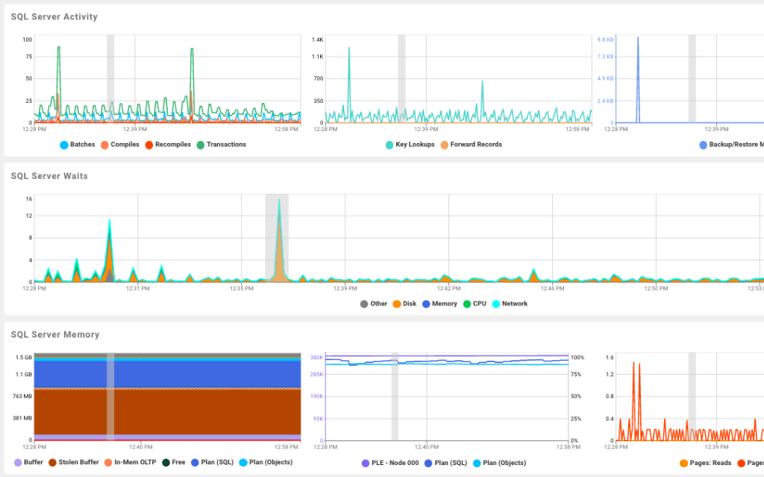Hide the PLE - Node 000 series
Viewport: 764px width, 477px height.
[397, 462]
